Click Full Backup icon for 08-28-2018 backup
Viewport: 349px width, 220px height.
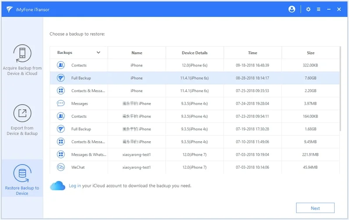point(61,78)
